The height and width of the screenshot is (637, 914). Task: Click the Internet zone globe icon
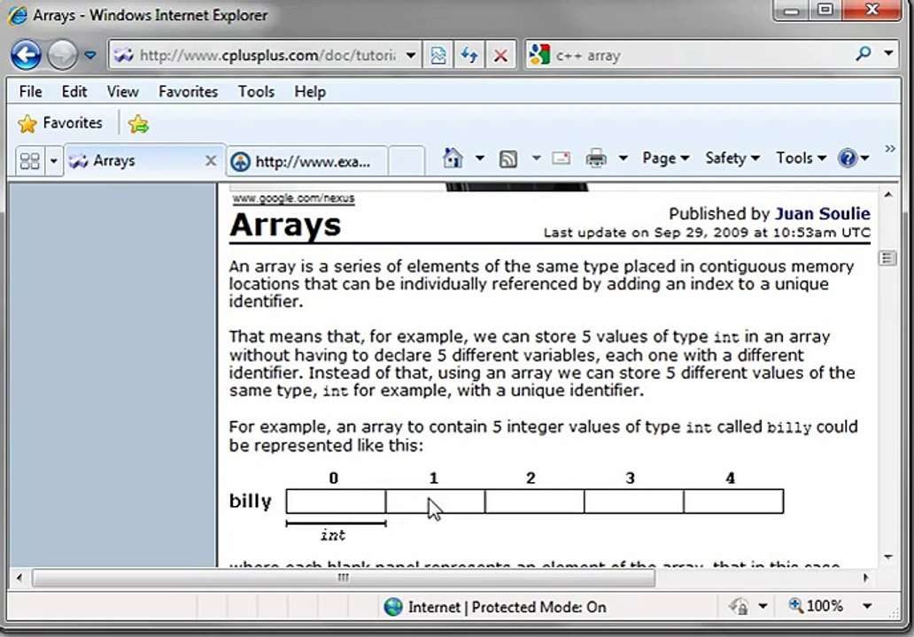tap(393, 607)
